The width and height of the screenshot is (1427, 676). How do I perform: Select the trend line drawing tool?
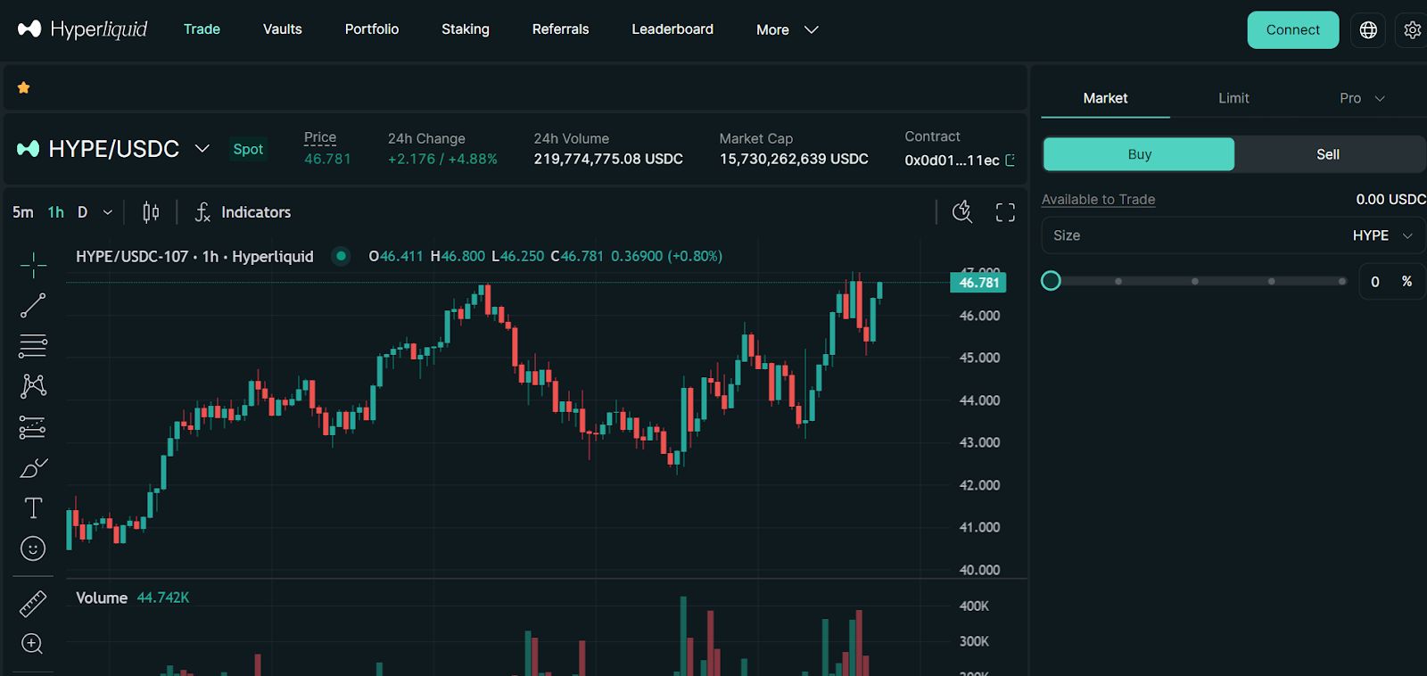33,305
